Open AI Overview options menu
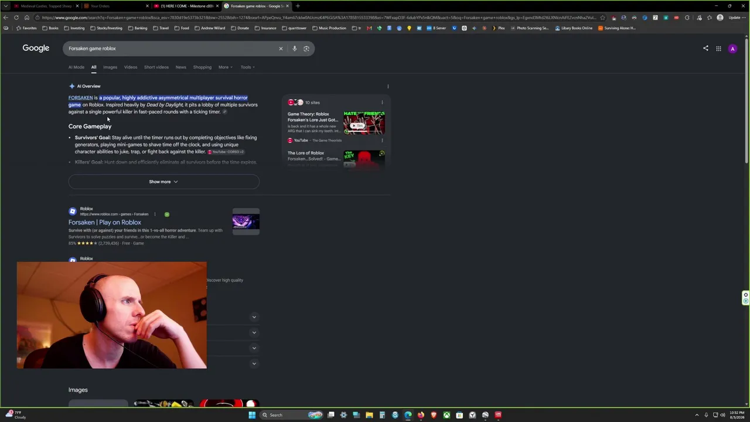This screenshot has width=750, height=422. coord(388,86)
